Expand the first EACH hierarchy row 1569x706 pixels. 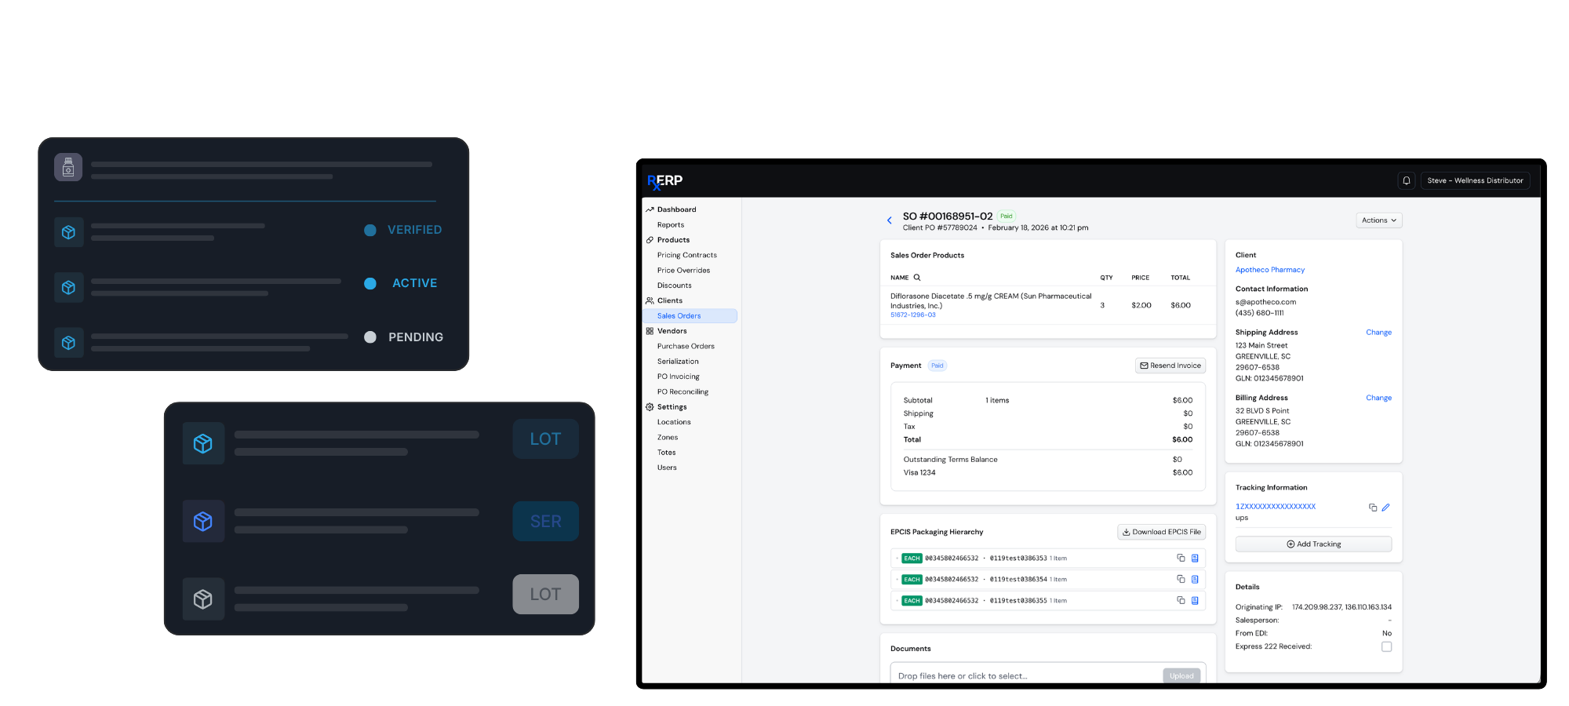pos(897,559)
